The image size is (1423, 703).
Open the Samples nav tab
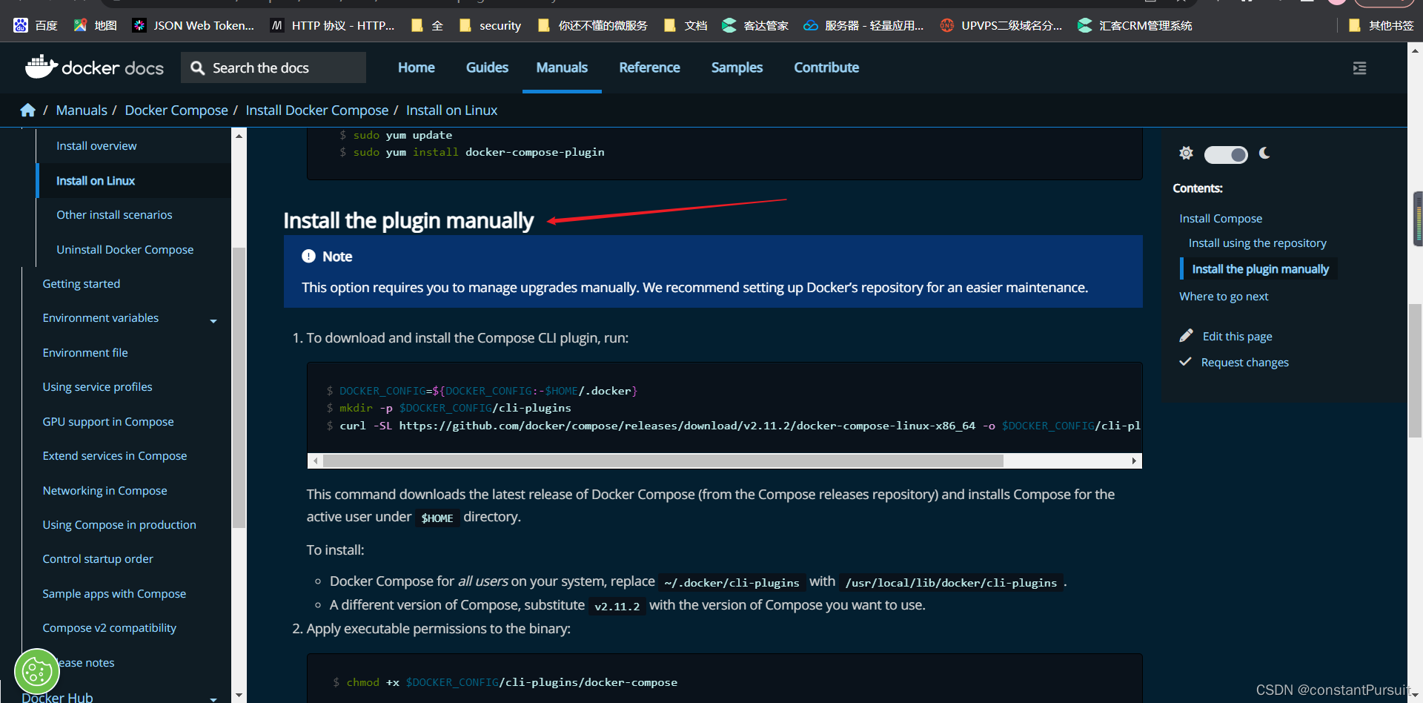(x=737, y=67)
